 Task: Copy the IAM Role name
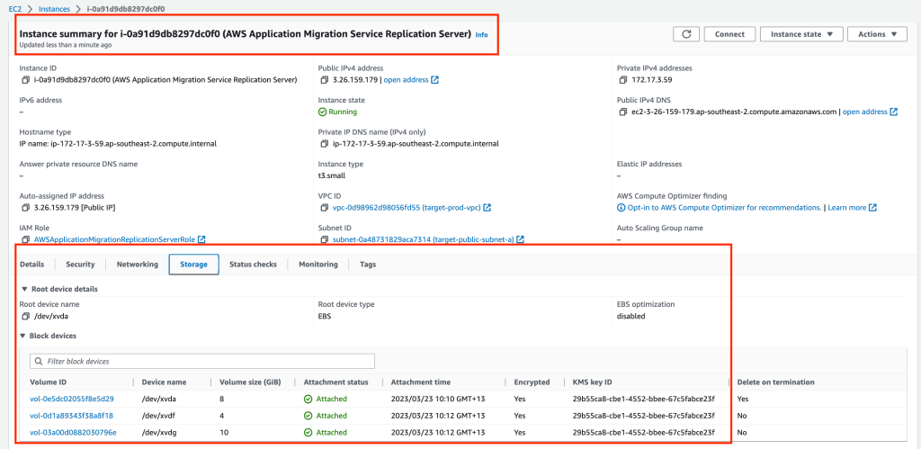click(24, 239)
